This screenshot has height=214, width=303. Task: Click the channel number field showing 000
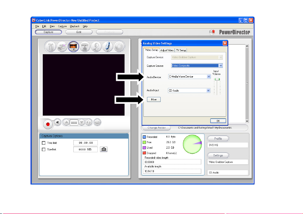[x=74, y=122]
